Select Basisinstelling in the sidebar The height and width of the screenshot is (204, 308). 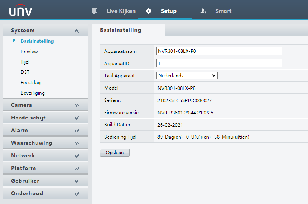(x=37, y=41)
